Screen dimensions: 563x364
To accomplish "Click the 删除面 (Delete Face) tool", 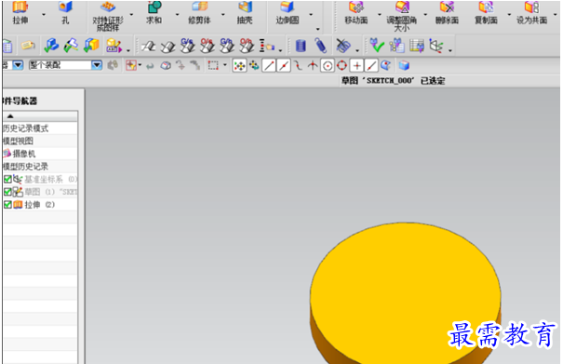I will click(447, 13).
